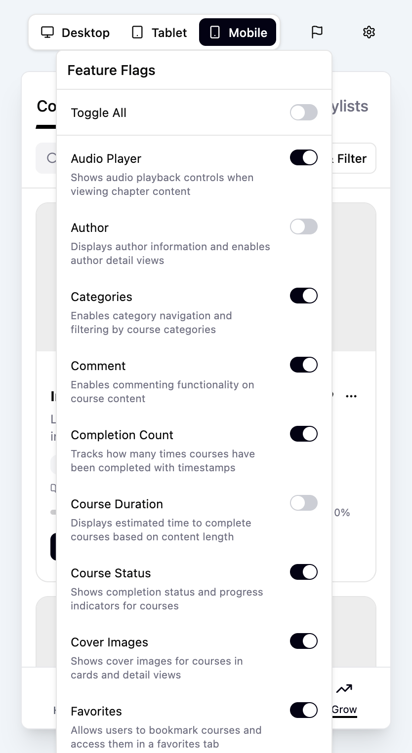Enable the Course Duration toggle
This screenshot has height=753, width=412.
click(303, 503)
